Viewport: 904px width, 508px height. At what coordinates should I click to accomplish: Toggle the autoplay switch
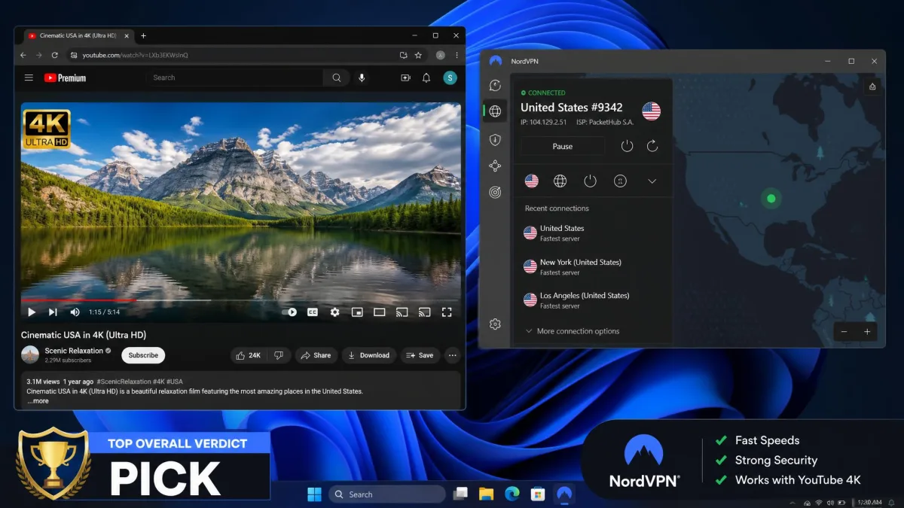click(290, 312)
